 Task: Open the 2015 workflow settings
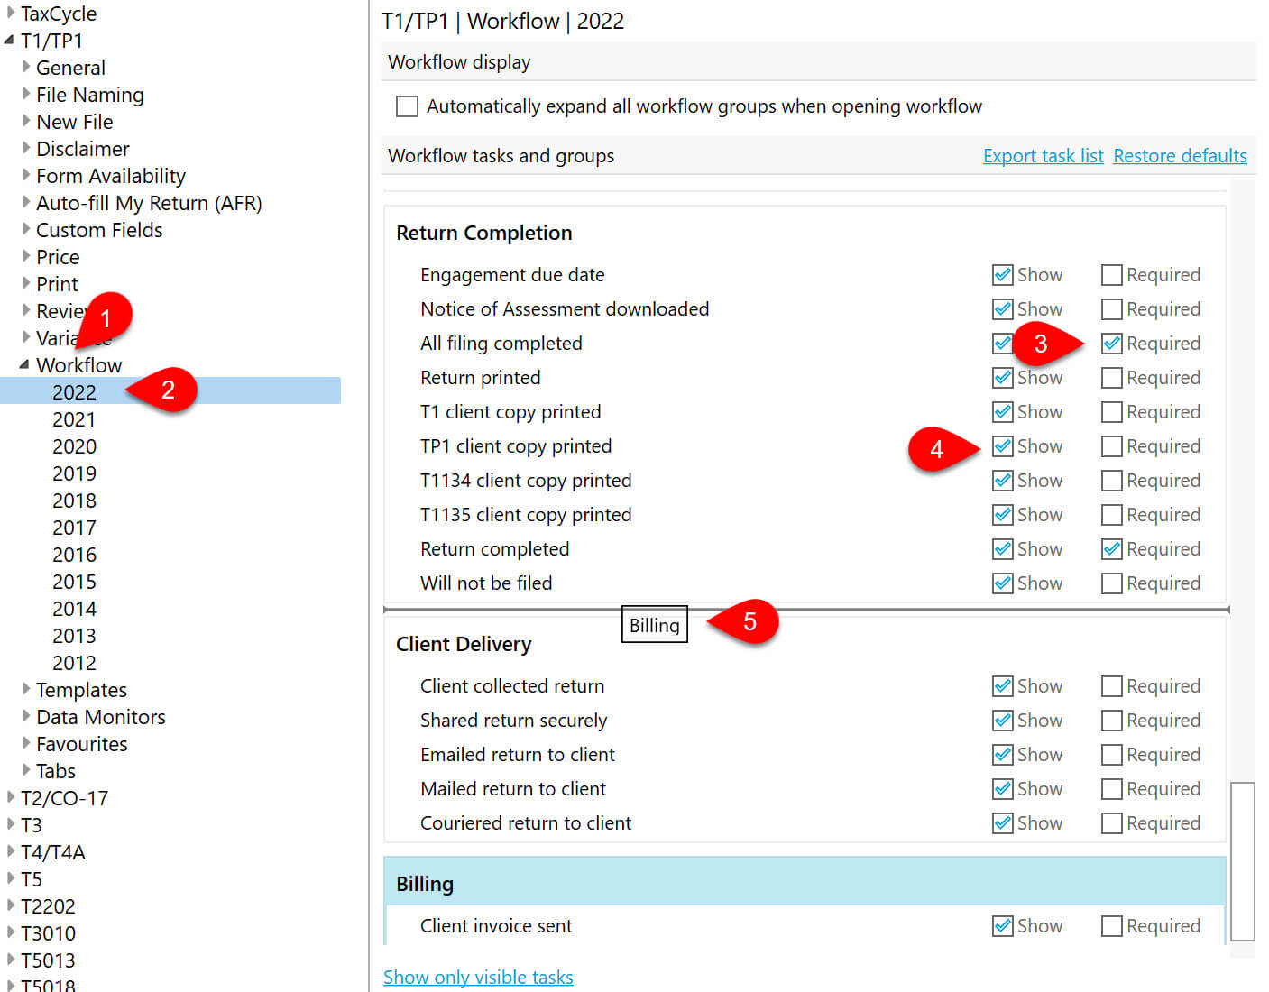click(x=74, y=582)
